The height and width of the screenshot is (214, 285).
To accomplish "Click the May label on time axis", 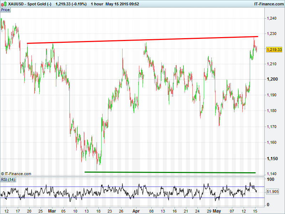I will pos(217,211).
